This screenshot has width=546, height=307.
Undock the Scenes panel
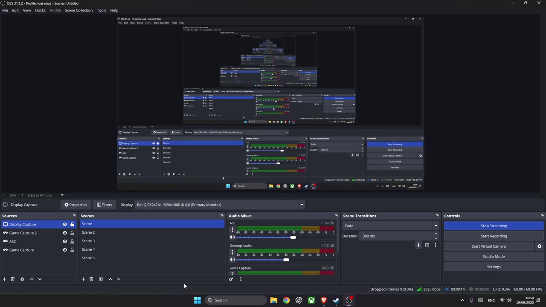[222, 216]
